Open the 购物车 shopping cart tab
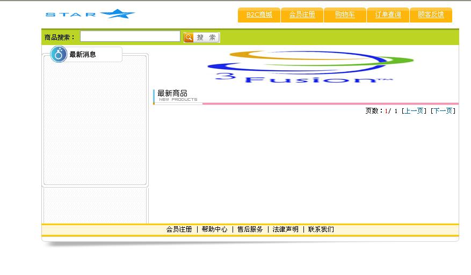This screenshot has height=275, width=471. (345, 14)
